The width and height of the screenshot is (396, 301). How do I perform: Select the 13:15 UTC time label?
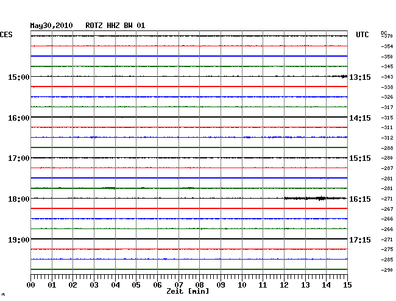pyautogui.click(x=360, y=77)
